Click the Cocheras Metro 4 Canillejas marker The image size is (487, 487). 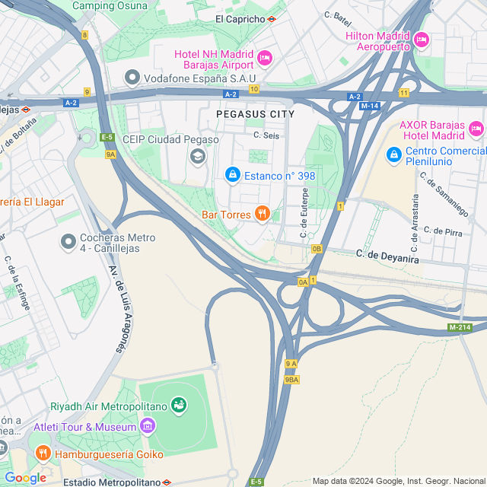(x=68, y=242)
